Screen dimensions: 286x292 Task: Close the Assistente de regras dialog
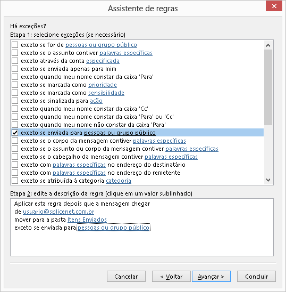274,6
